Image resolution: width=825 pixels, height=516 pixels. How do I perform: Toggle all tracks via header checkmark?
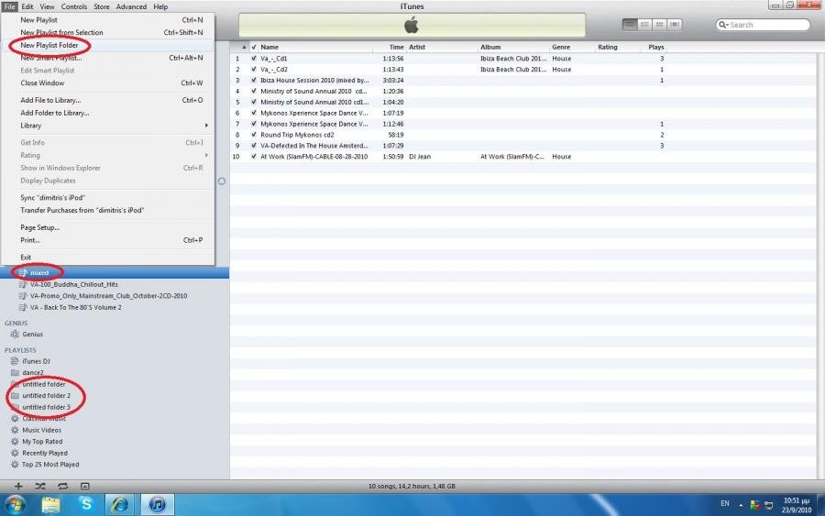254,47
